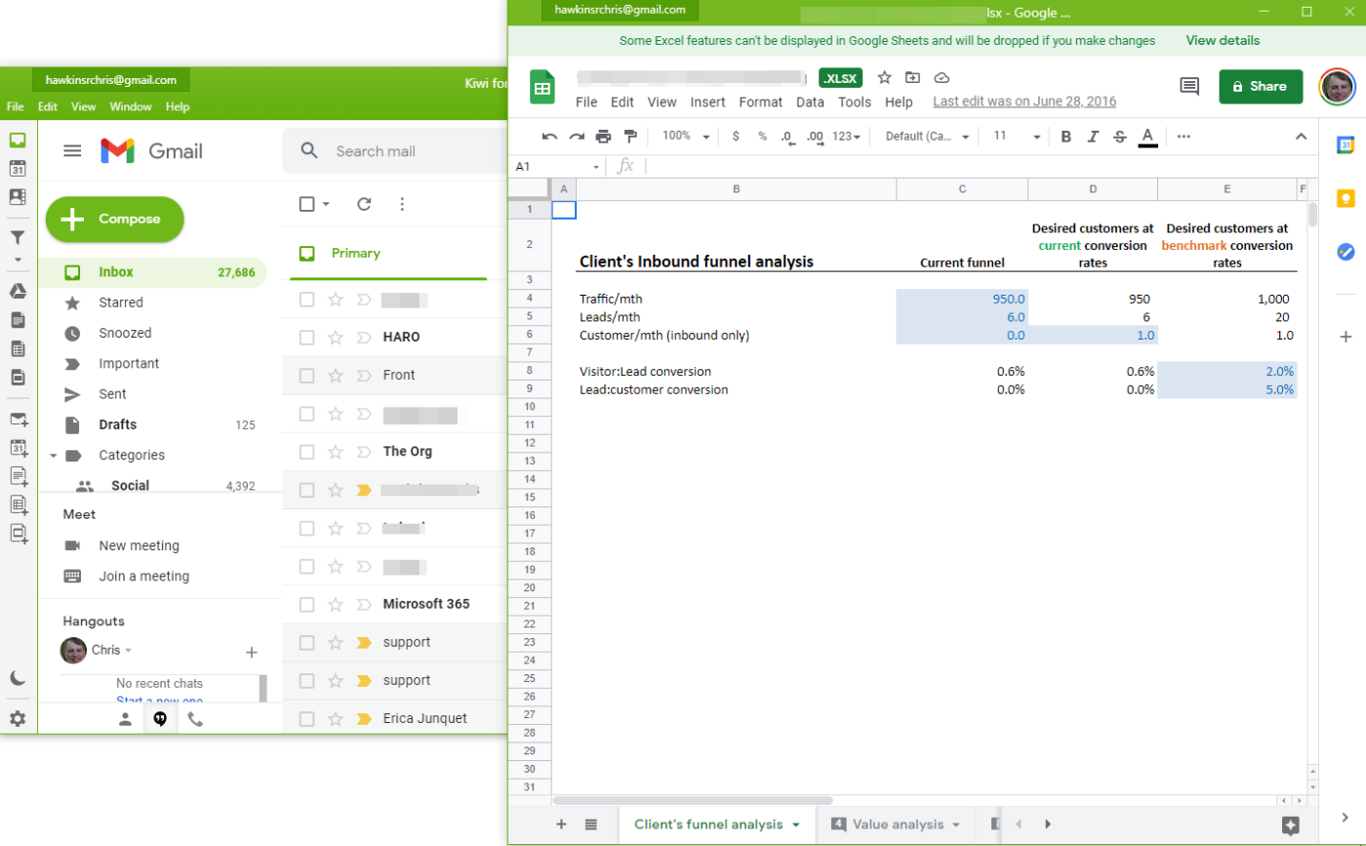Toggle importance marker on Erica Junquet email

click(x=364, y=719)
